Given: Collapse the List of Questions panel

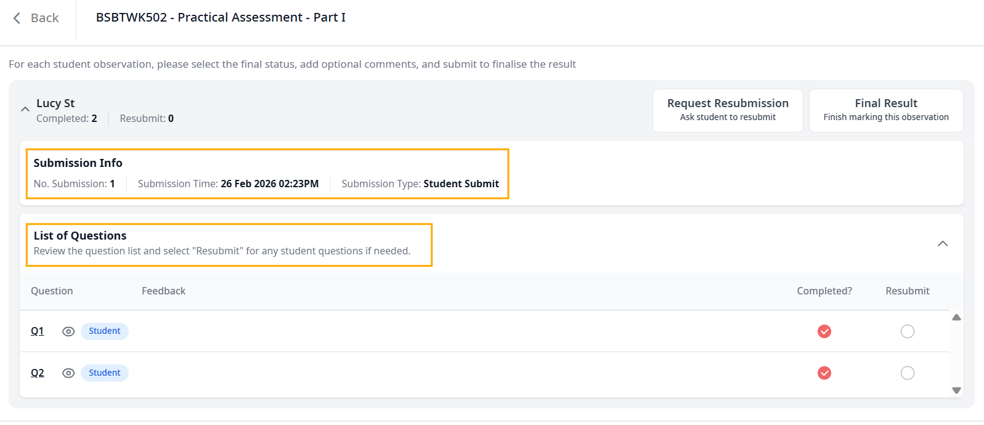Looking at the screenshot, I should tap(942, 244).
